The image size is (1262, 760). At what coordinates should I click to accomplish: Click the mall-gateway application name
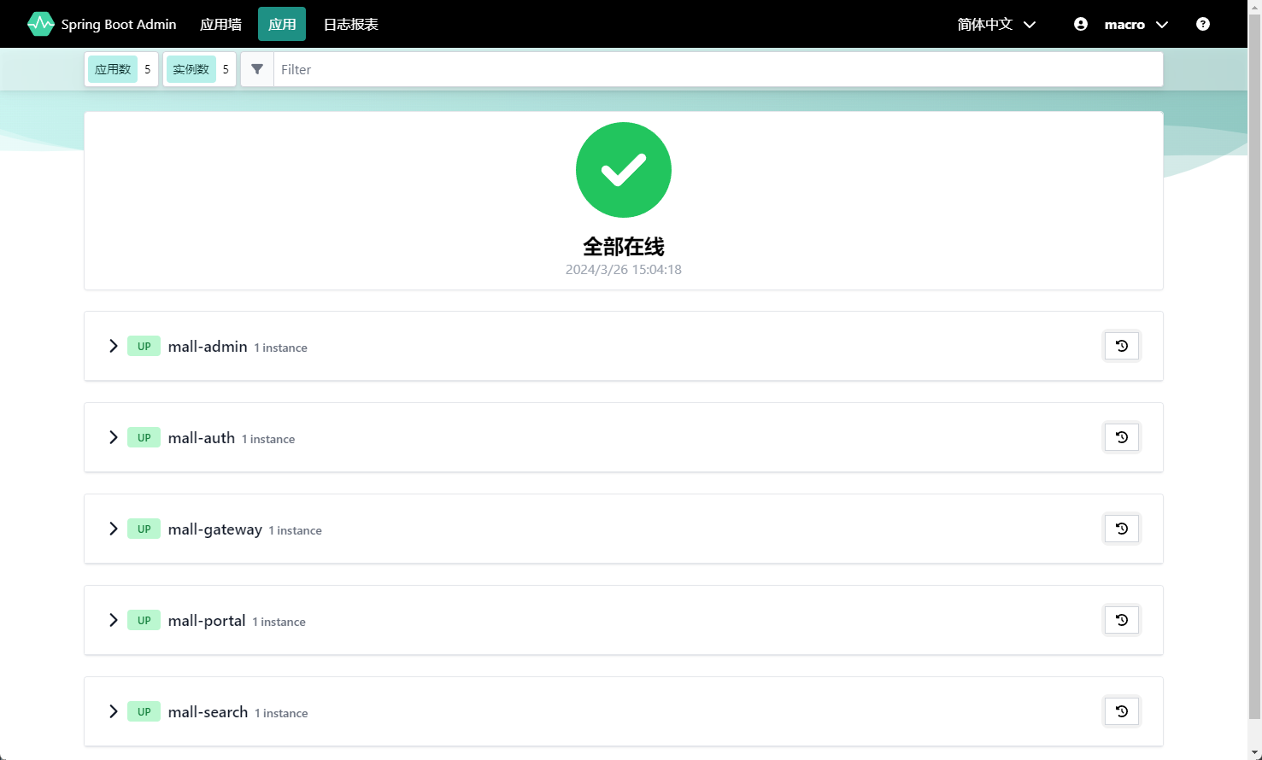215,529
